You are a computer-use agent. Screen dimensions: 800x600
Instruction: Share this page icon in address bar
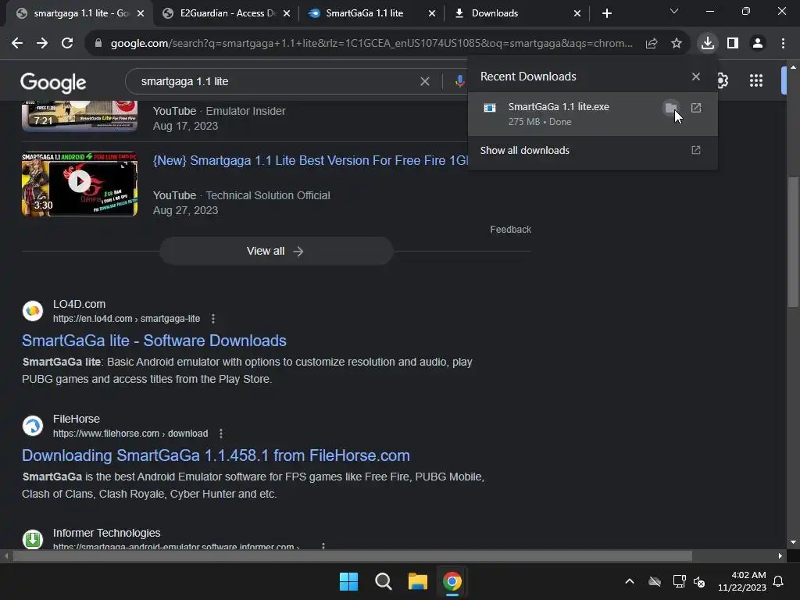point(652,44)
